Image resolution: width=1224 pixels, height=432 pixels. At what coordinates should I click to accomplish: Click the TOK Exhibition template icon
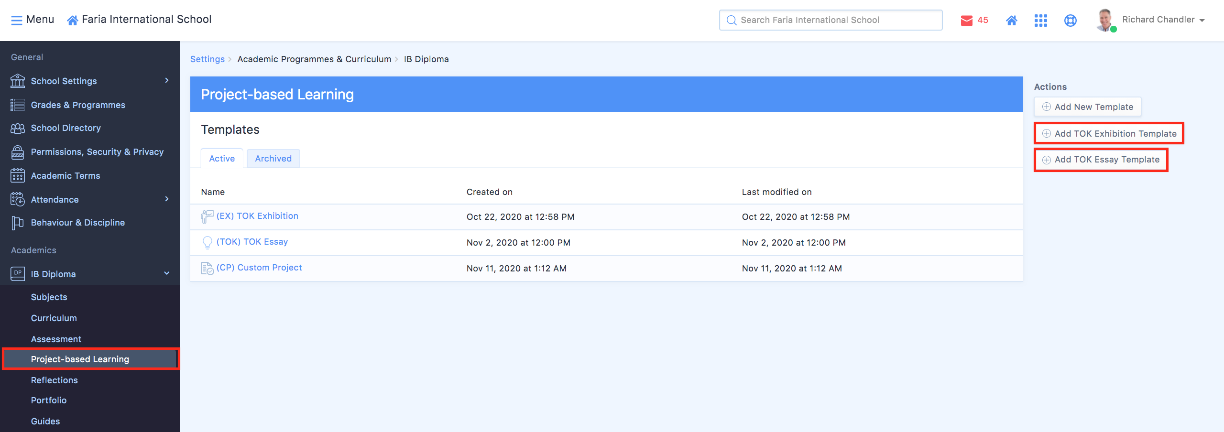tap(207, 216)
